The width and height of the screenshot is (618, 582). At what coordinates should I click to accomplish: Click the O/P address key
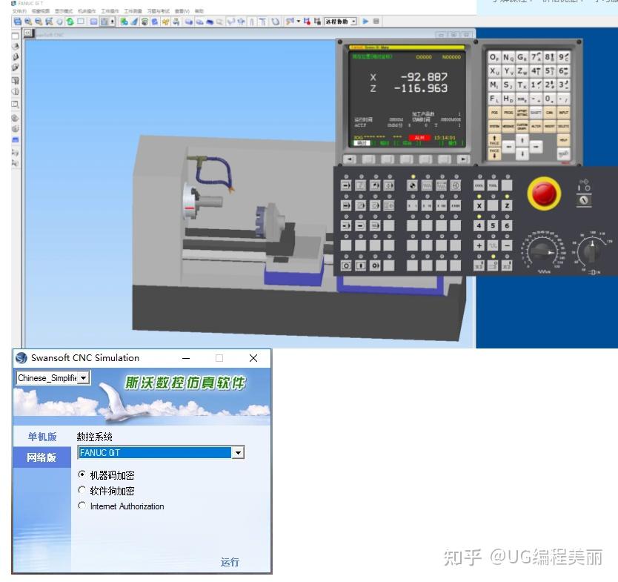click(x=494, y=58)
